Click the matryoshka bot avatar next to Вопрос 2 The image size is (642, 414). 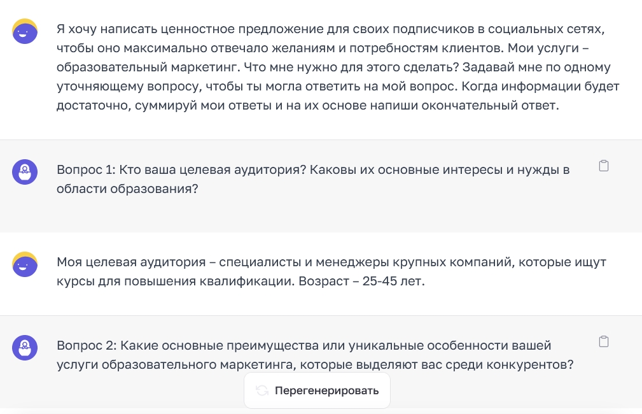(x=25, y=348)
